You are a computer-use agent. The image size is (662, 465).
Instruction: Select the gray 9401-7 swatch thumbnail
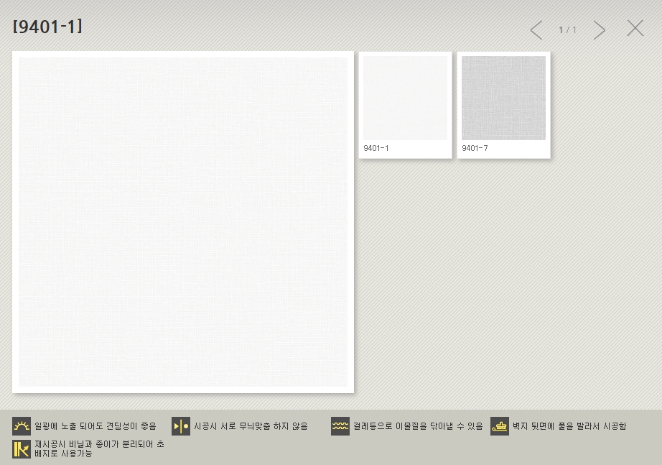[503, 98]
